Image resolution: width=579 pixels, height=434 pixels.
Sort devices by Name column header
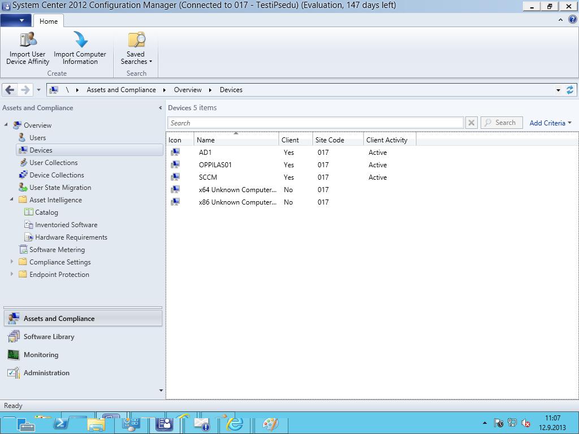click(236, 140)
